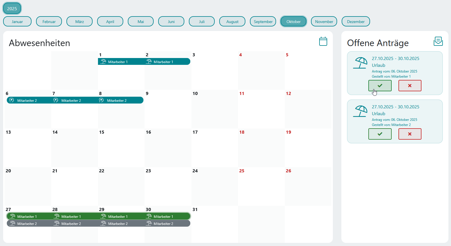Open the September month view
This screenshot has height=246, width=451.
[x=263, y=22]
